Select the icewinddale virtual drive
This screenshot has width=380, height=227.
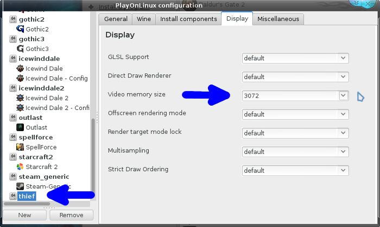[x=39, y=59]
